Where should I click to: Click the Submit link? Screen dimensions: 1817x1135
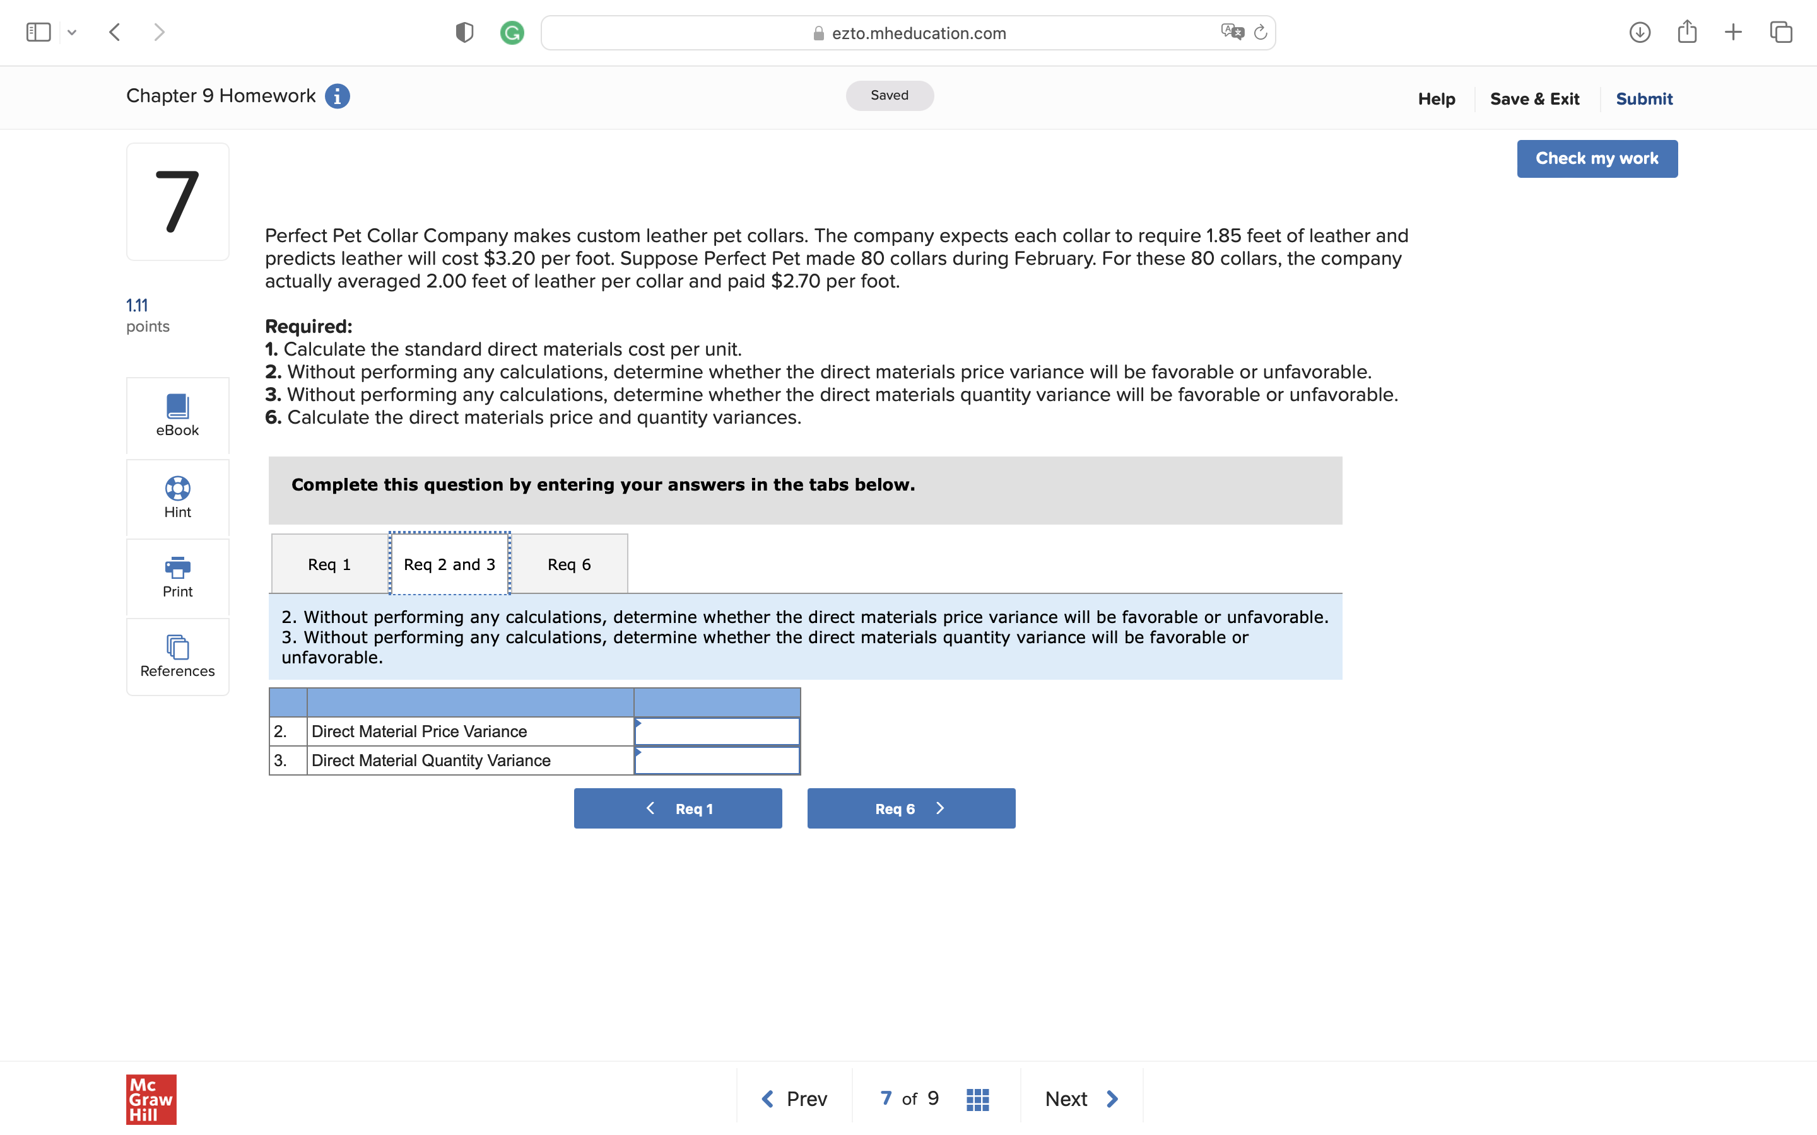tap(1644, 98)
